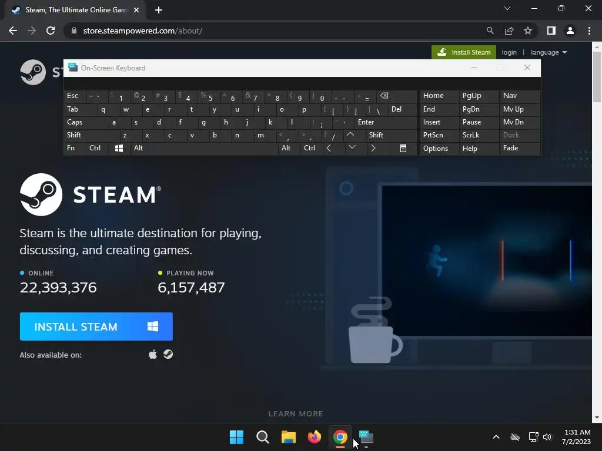
Task: Toggle the right Shift key on the On-Screen Keyboard
Action: point(391,135)
